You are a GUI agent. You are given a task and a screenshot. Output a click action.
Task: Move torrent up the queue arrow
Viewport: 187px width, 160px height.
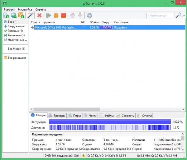(73, 16)
